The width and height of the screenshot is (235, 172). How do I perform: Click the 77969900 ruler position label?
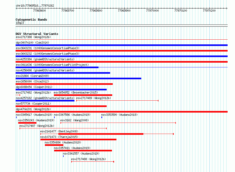click(124, 11)
